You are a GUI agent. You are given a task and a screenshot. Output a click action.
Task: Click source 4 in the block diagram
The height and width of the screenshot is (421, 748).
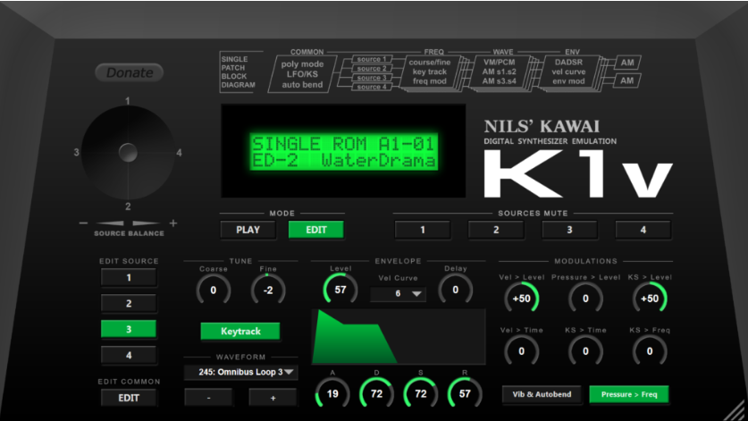click(372, 87)
